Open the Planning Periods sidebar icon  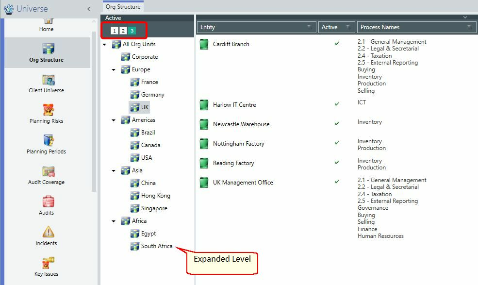point(48,140)
